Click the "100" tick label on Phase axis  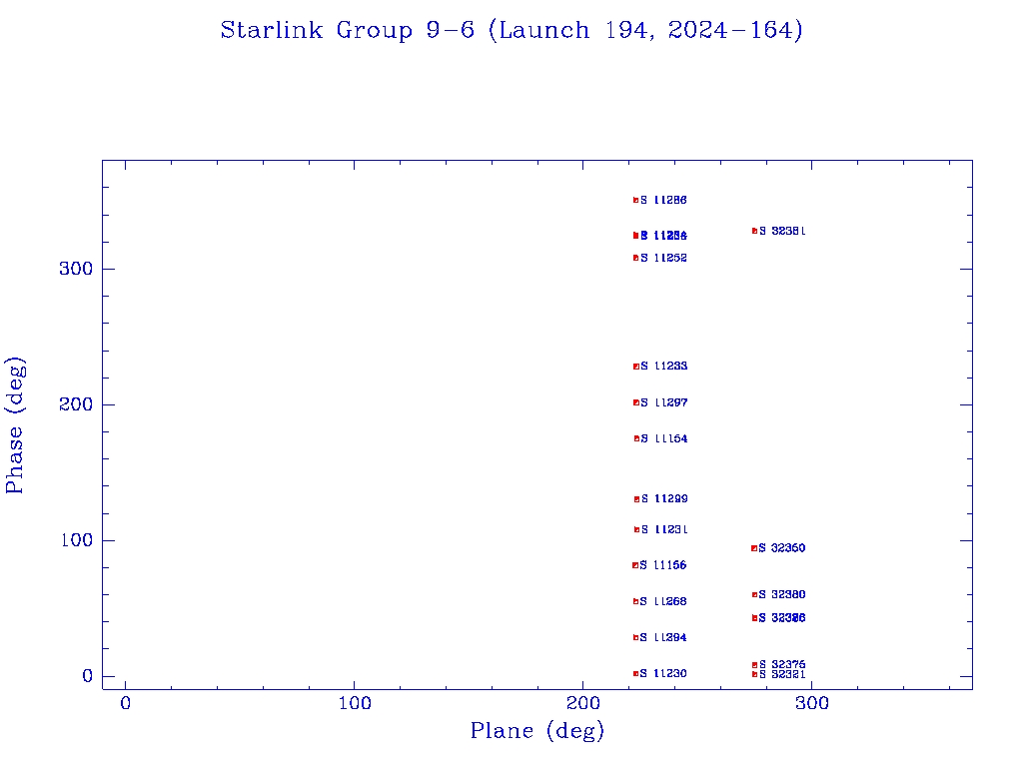click(76, 540)
